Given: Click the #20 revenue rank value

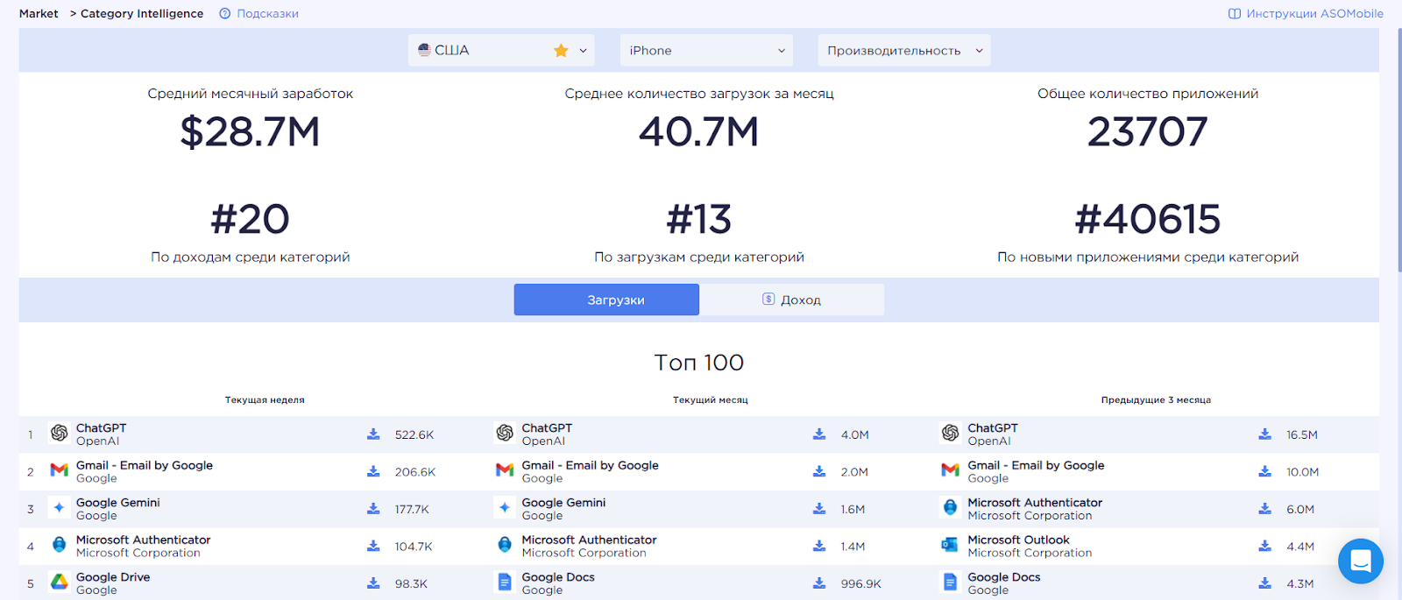Looking at the screenshot, I should [x=250, y=219].
